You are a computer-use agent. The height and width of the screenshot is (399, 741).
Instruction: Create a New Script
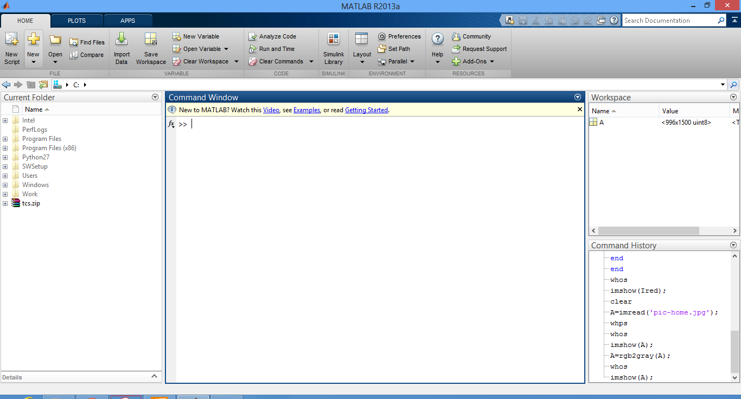[12, 49]
